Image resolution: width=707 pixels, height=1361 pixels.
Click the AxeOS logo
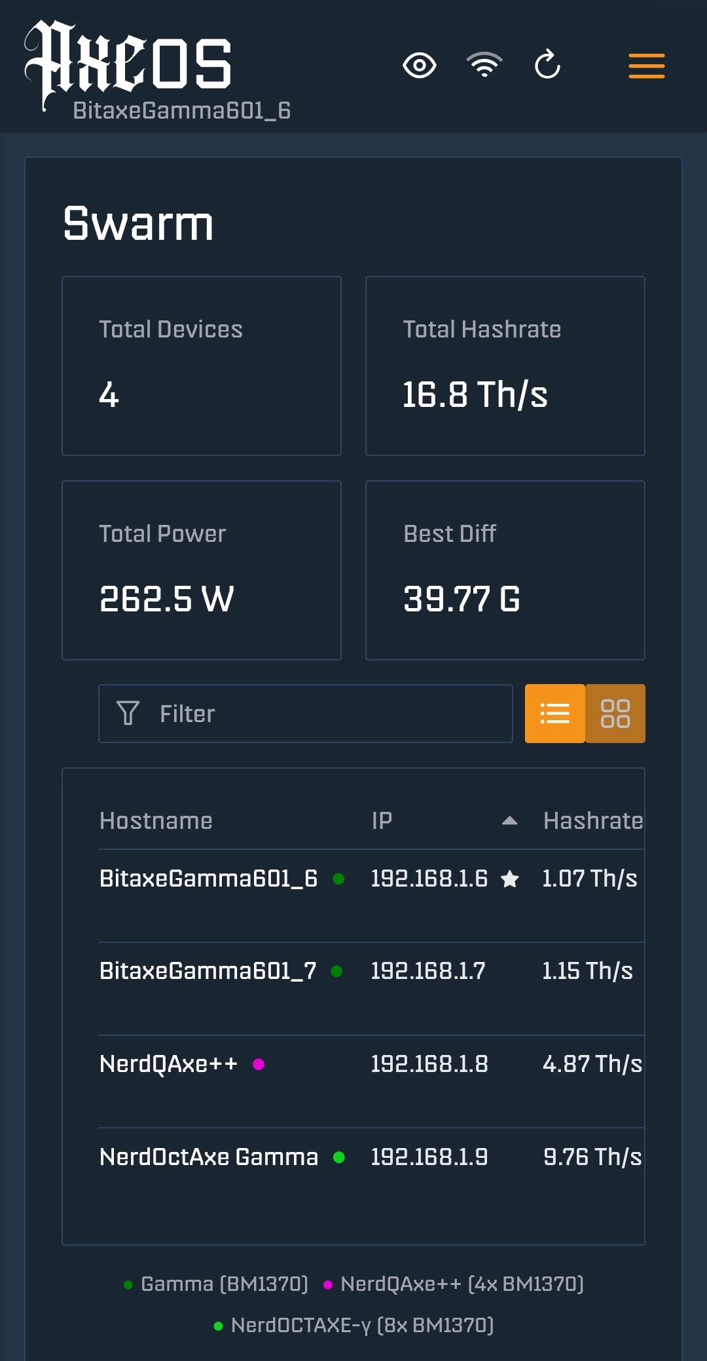point(128,63)
